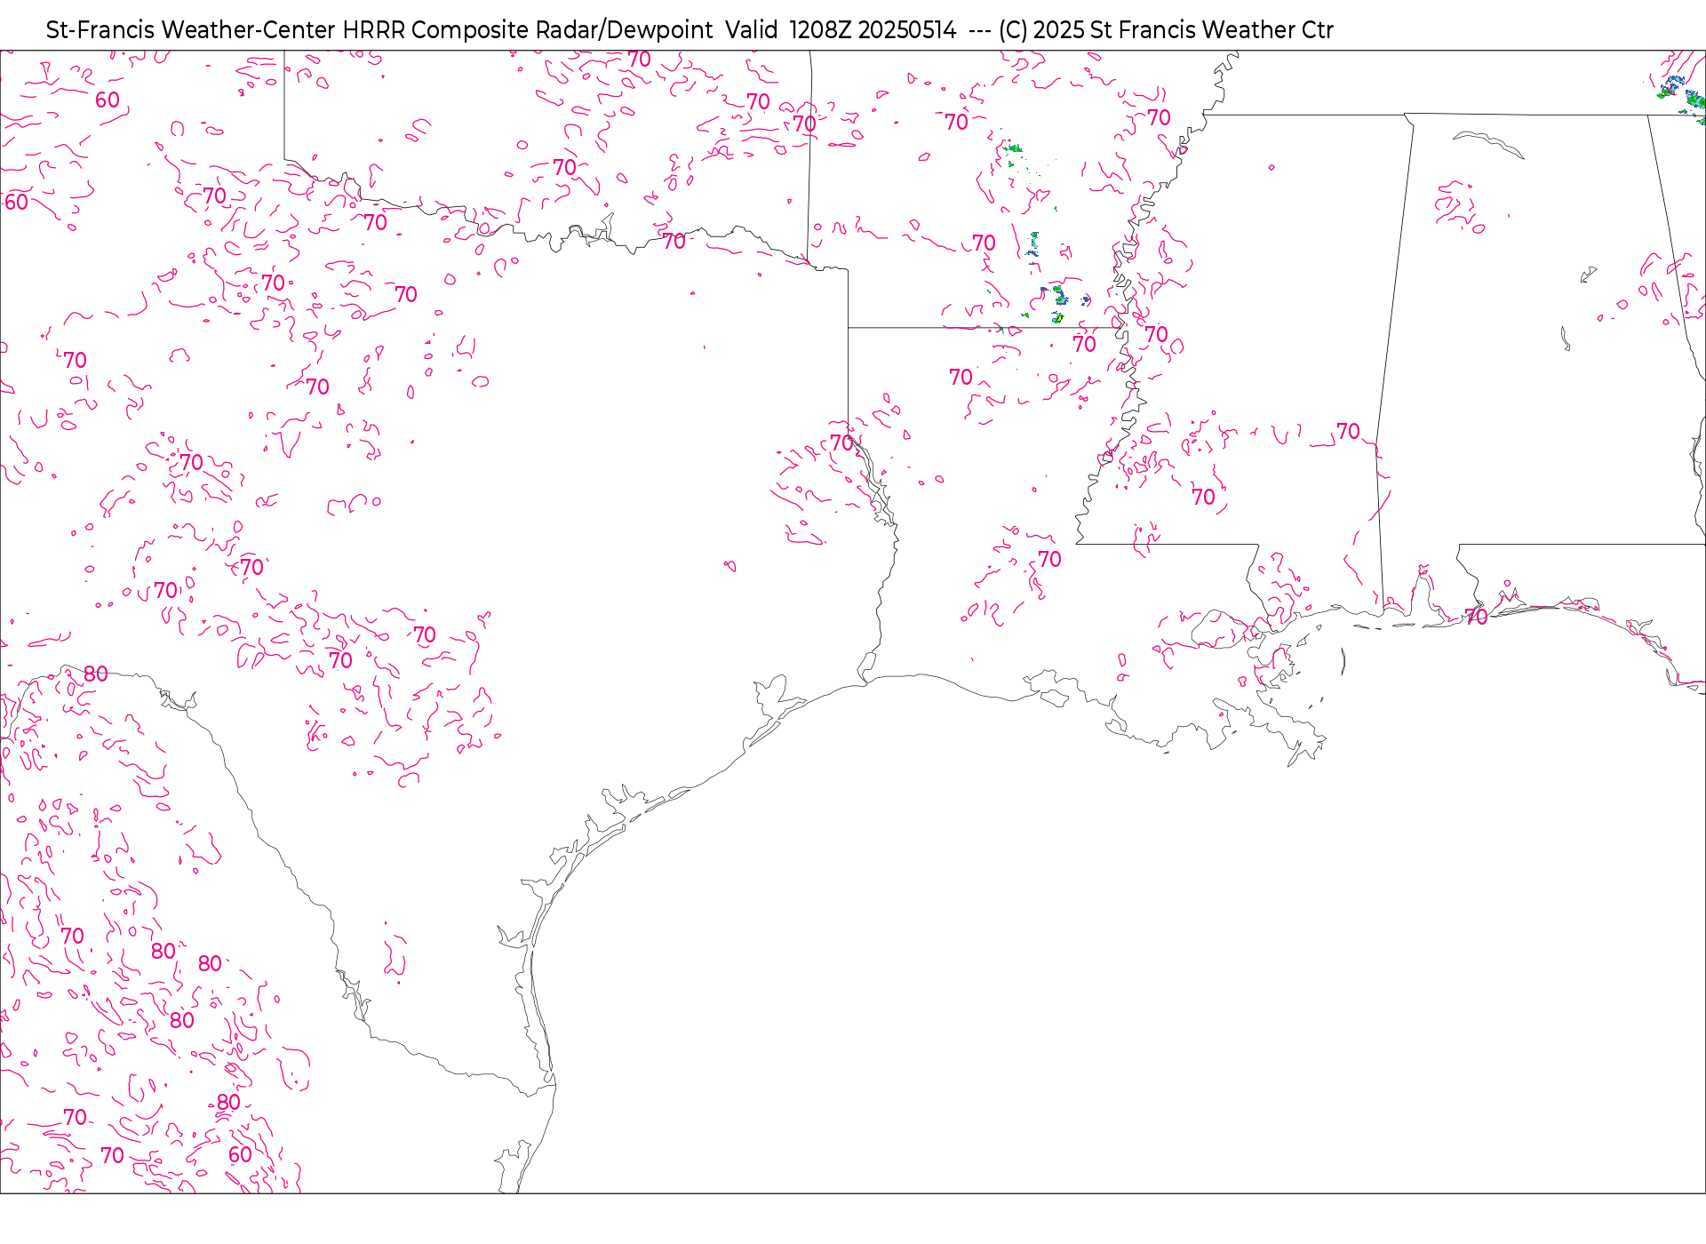Click the 80 label on the Rio Grande border
The width and height of the screenshot is (1706, 1244).
pyautogui.click(x=96, y=674)
